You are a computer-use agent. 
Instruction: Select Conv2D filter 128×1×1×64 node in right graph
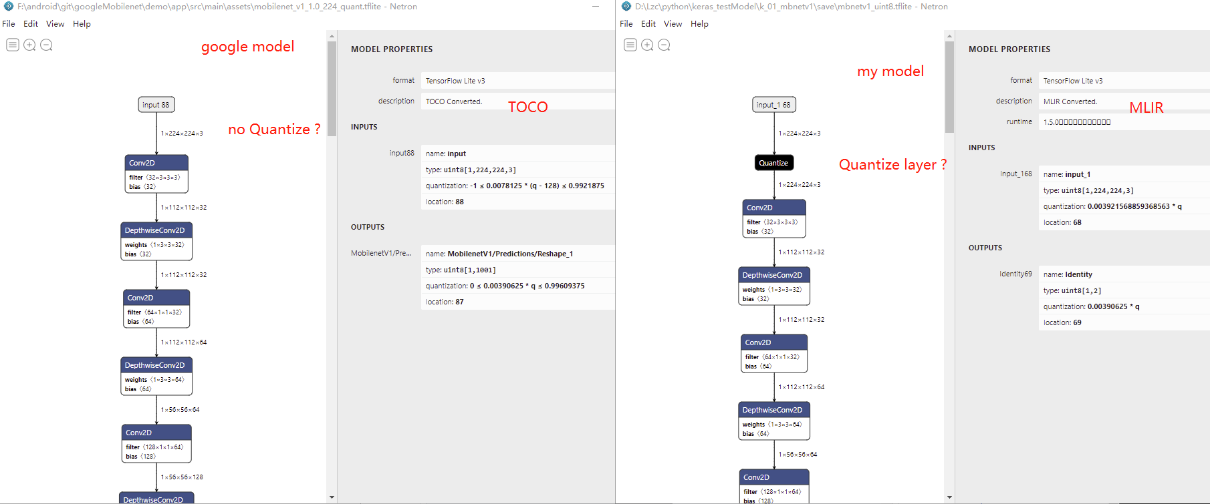[774, 487]
